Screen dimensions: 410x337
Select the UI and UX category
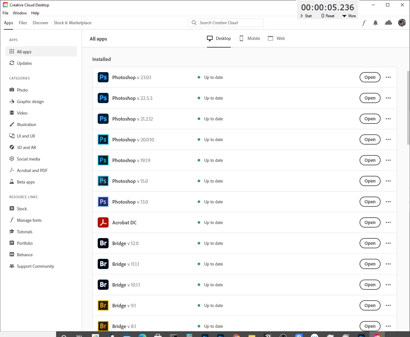click(x=41, y=136)
